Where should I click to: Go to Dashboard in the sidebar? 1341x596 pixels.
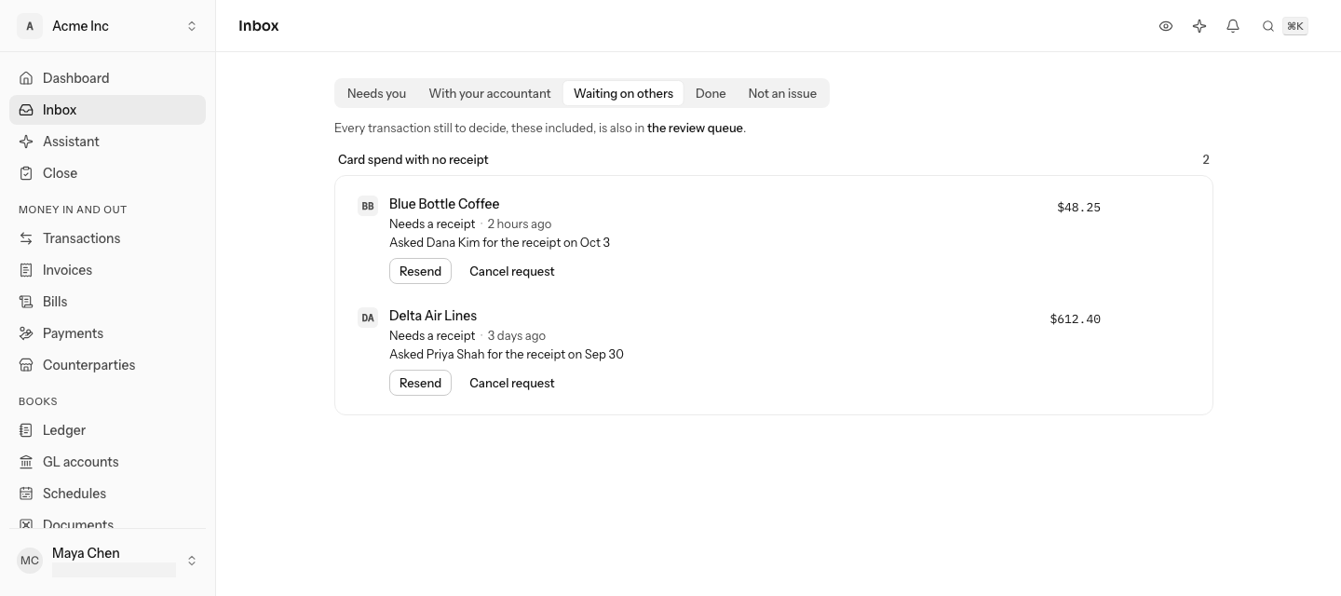pyautogui.click(x=107, y=78)
